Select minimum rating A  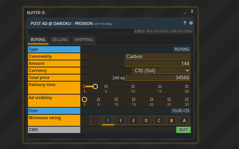184,121
